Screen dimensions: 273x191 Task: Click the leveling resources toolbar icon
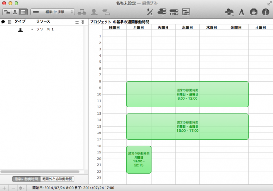pyautogui.click(x=150, y=12)
